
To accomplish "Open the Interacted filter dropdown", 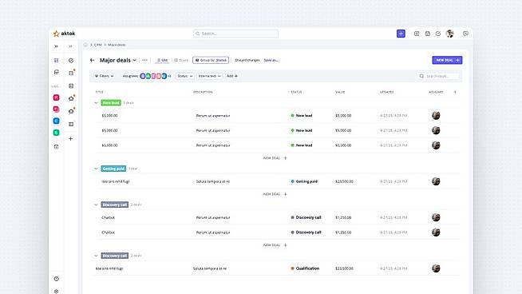I will (209, 76).
